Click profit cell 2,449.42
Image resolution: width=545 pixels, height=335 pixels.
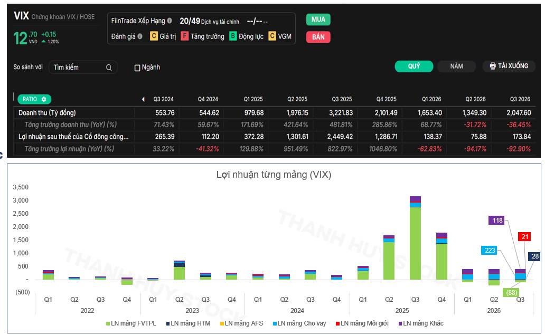coord(340,137)
